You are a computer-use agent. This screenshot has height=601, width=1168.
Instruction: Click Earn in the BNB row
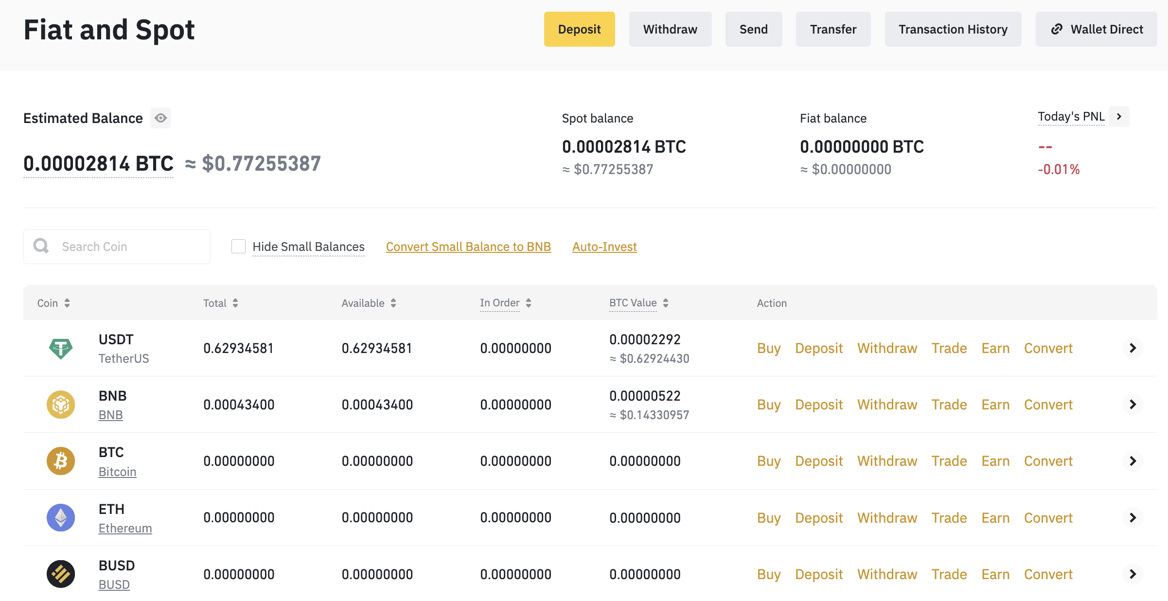coord(995,405)
